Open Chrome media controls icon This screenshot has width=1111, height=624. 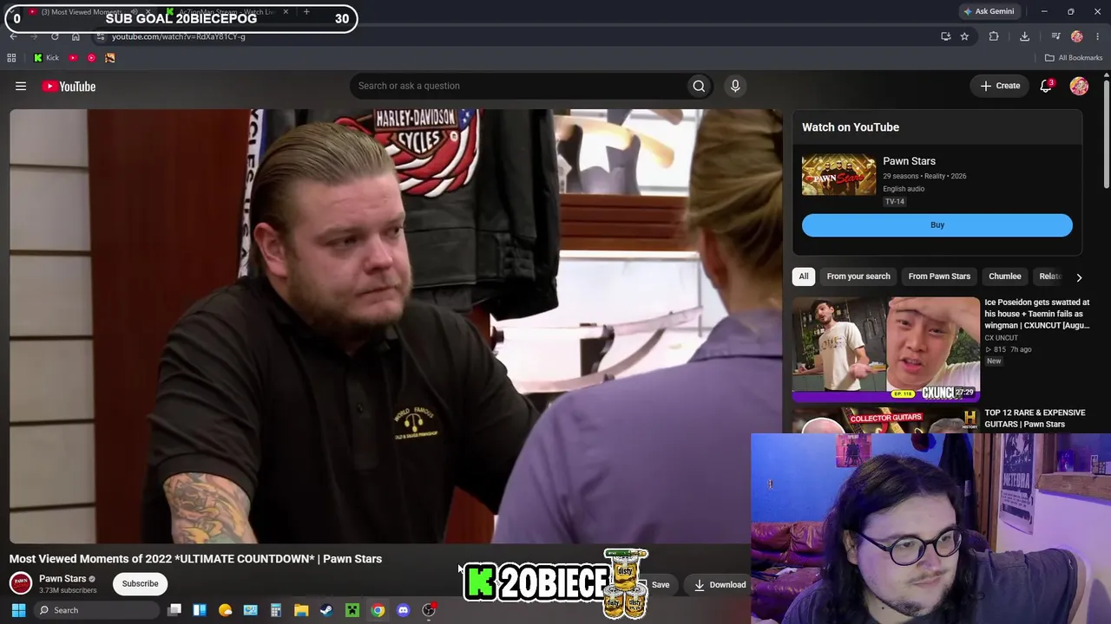click(x=1055, y=36)
